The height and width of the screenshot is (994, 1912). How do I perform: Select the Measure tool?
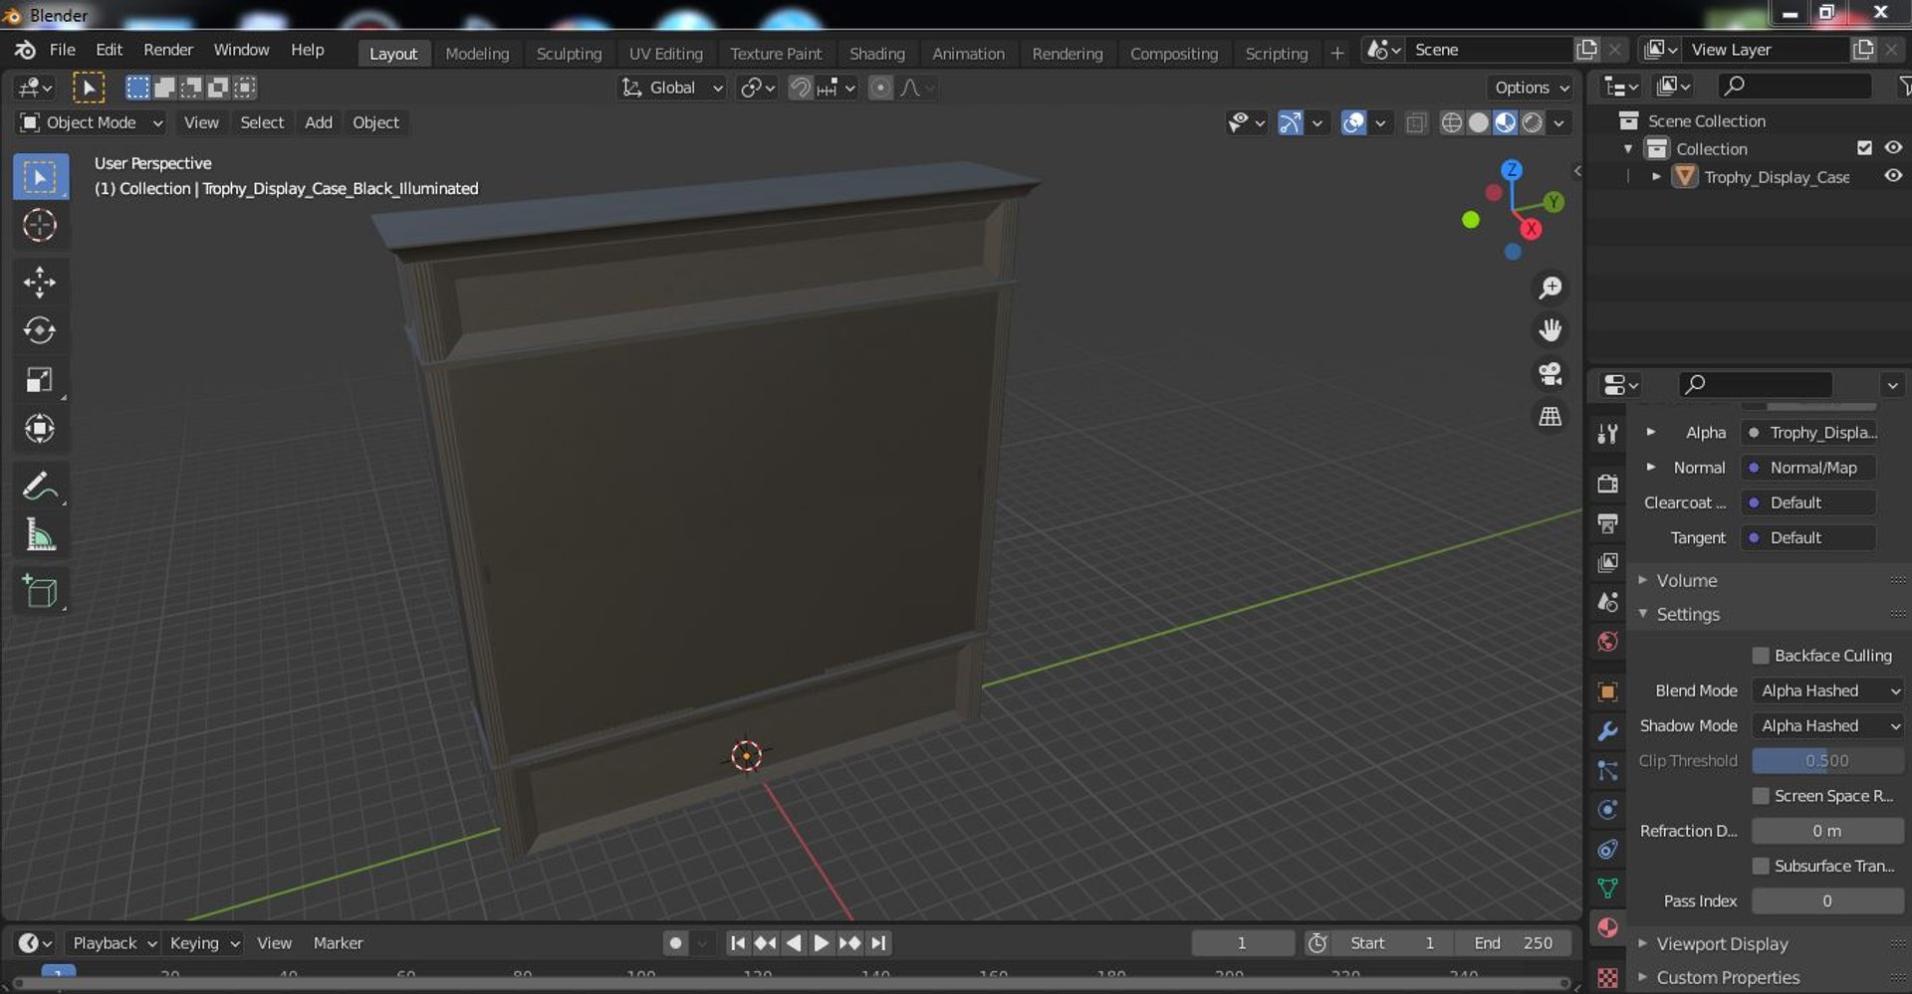pos(40,535)
